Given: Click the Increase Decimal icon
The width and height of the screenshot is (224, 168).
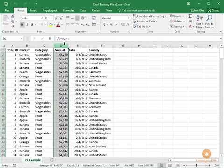Looking at the screenshot, I should (x=123, y=25).
